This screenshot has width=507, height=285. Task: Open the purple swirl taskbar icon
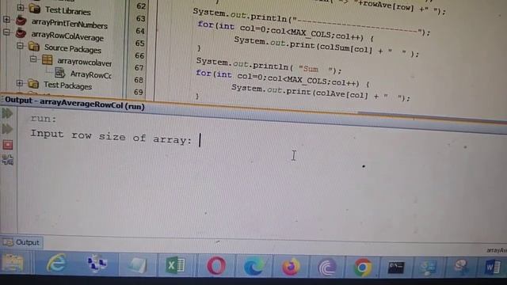pos(327,268)
